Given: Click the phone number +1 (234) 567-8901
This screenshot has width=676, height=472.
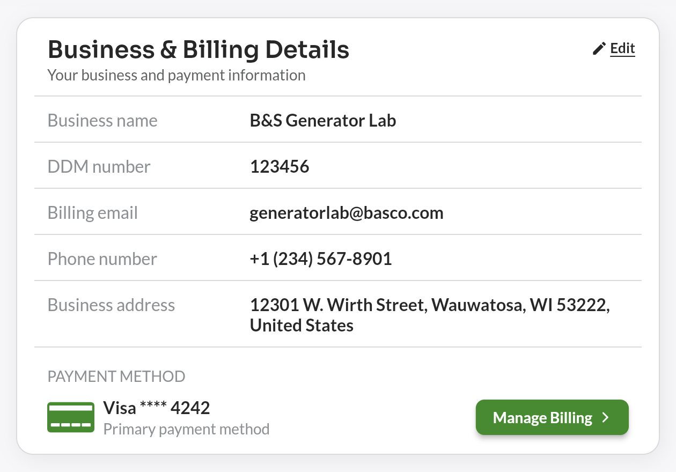Looking at the screenshot, I should pos(321,259).
